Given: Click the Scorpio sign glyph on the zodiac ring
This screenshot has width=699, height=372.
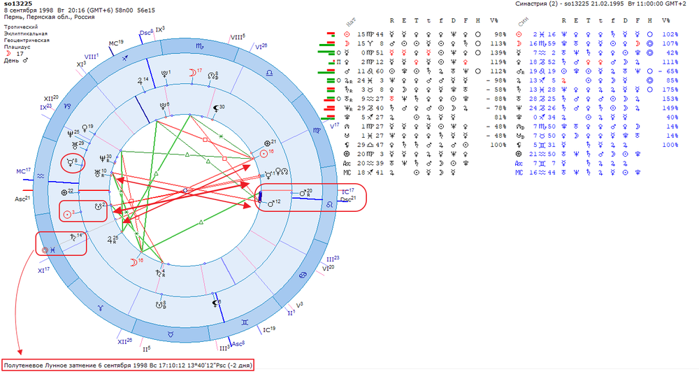Looking at the screenshot, I should click(200, 45).
